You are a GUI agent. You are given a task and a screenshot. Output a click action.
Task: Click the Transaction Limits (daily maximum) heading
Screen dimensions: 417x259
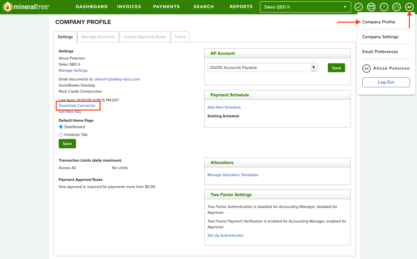(x=90, y=160)
